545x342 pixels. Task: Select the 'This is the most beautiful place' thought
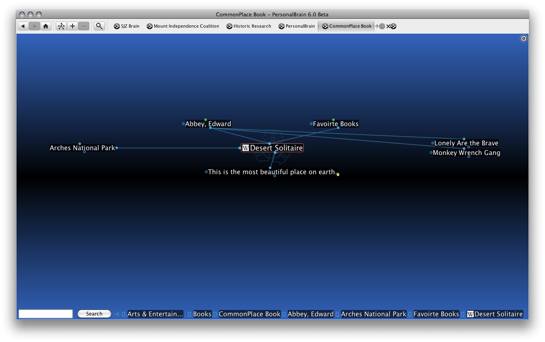click(x=272, y=172)
